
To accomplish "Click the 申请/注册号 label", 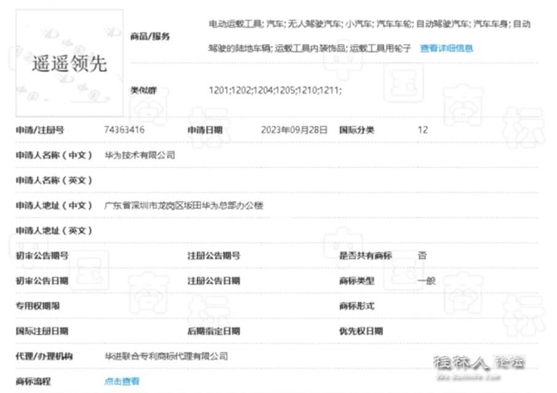I will coord(40,130).
